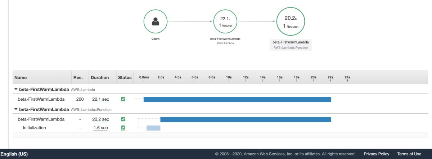
Task: Open the 20.2 sec duration link
Action: (x=101, y=119)
